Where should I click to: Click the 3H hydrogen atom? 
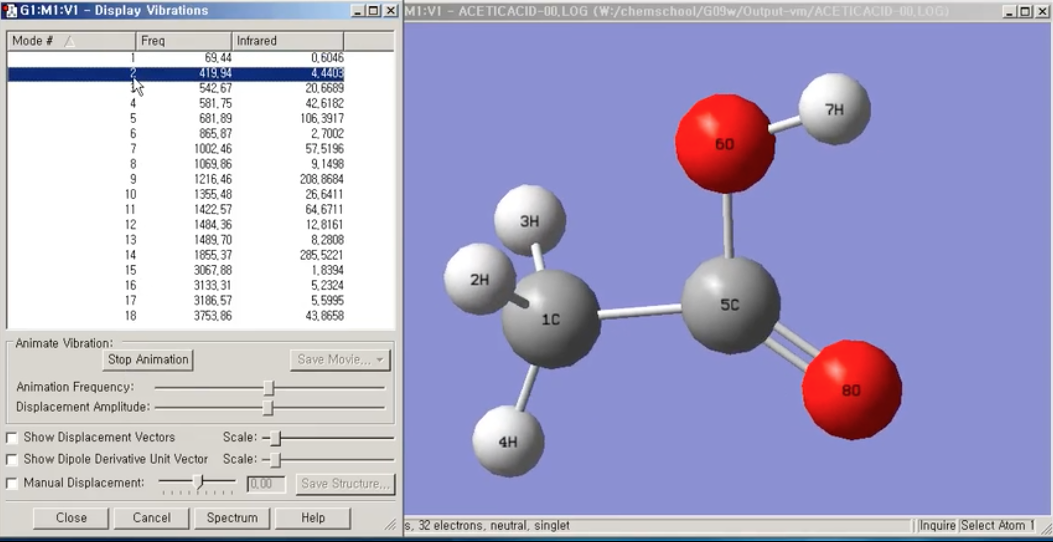pyautogui.click(x=529, y=221)
